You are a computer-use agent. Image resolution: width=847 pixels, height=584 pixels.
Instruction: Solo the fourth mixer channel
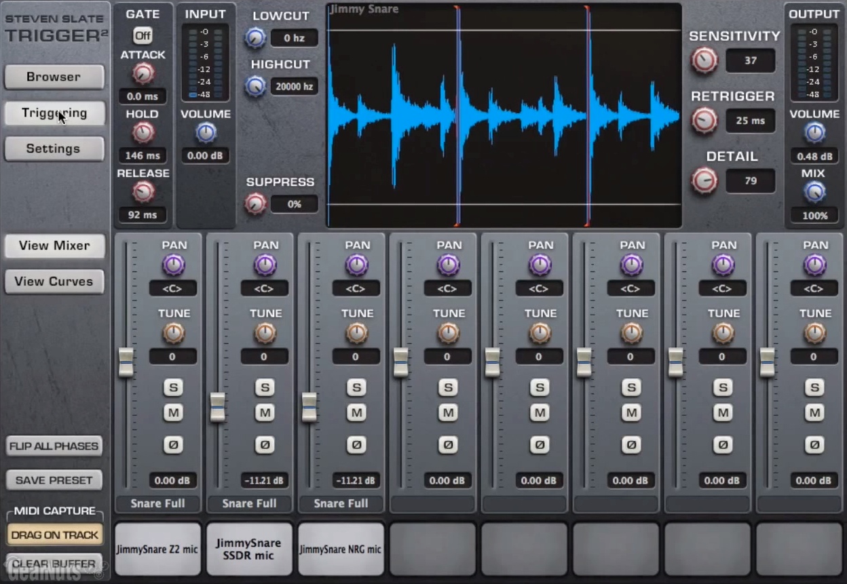[448, 387]
